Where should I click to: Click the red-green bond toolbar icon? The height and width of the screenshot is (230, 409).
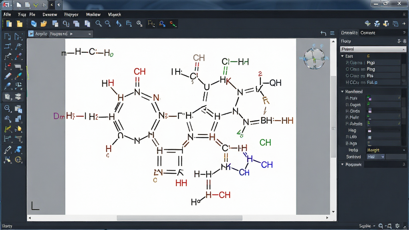coord(173,24)
